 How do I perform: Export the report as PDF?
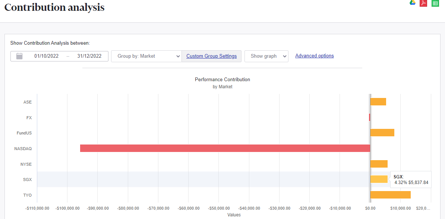(x=423, y=3)
